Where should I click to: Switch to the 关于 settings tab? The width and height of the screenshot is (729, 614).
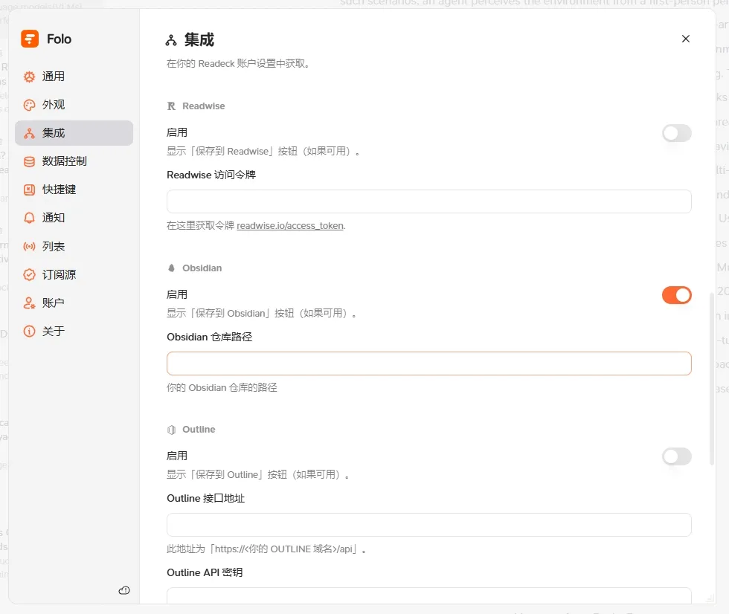pos(74,331)
